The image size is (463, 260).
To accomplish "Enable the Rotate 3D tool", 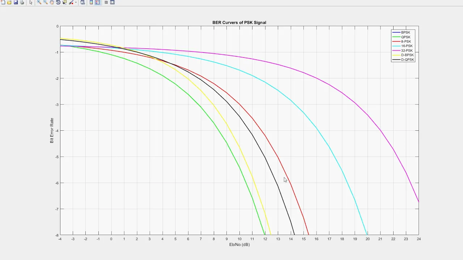I will click(58, 2).
